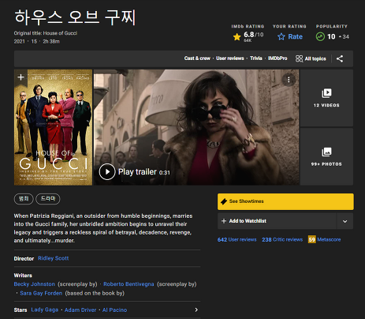Click the Stars label
Viewport: 365px width, 319px height.
[x=20, y=310]
